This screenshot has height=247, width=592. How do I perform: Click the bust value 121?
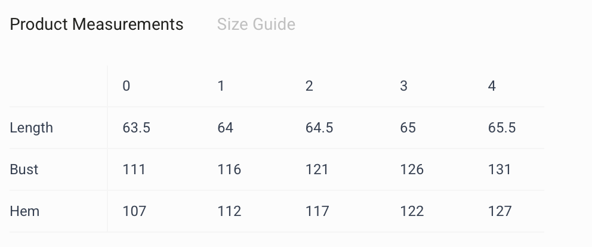point(317,169)
